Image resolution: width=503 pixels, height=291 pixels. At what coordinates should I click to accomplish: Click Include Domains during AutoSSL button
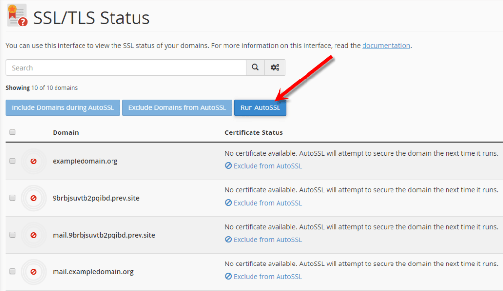tap(63, 108)
